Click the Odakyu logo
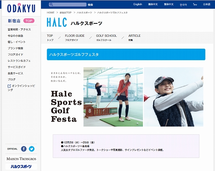This screenshot has width=215, height=171. (x=21, y=8)
